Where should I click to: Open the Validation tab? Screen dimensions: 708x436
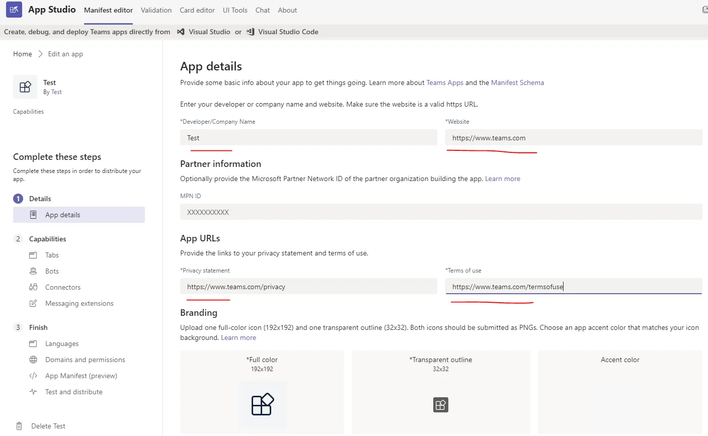156,10
